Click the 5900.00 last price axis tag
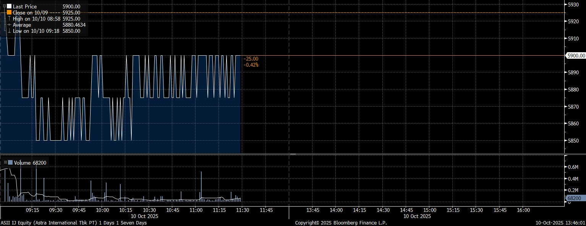This screenshot has height=226, width=586. pyautogui.click(x=576, y=56)
